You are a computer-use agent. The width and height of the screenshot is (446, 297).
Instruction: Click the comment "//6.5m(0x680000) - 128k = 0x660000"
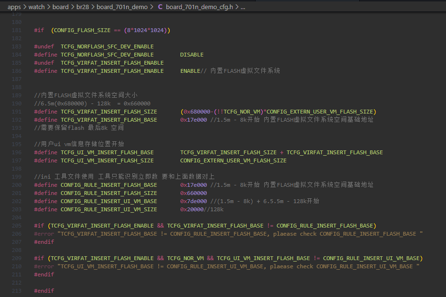pyautogui.click(x=92, y=103)
